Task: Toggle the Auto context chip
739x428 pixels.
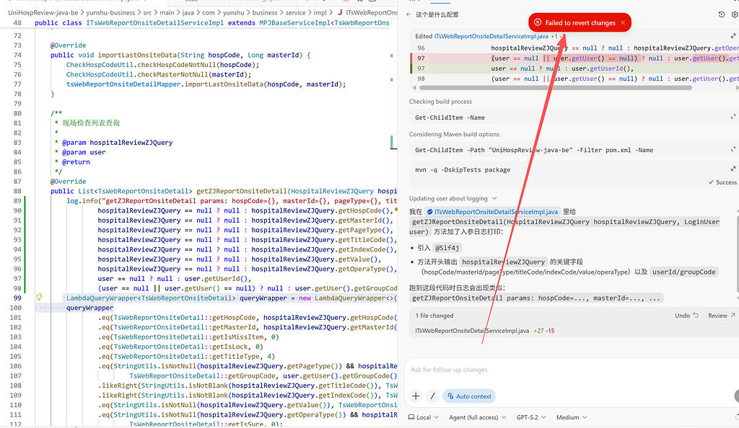Action: pyautogui.click(x=469, y=396)
